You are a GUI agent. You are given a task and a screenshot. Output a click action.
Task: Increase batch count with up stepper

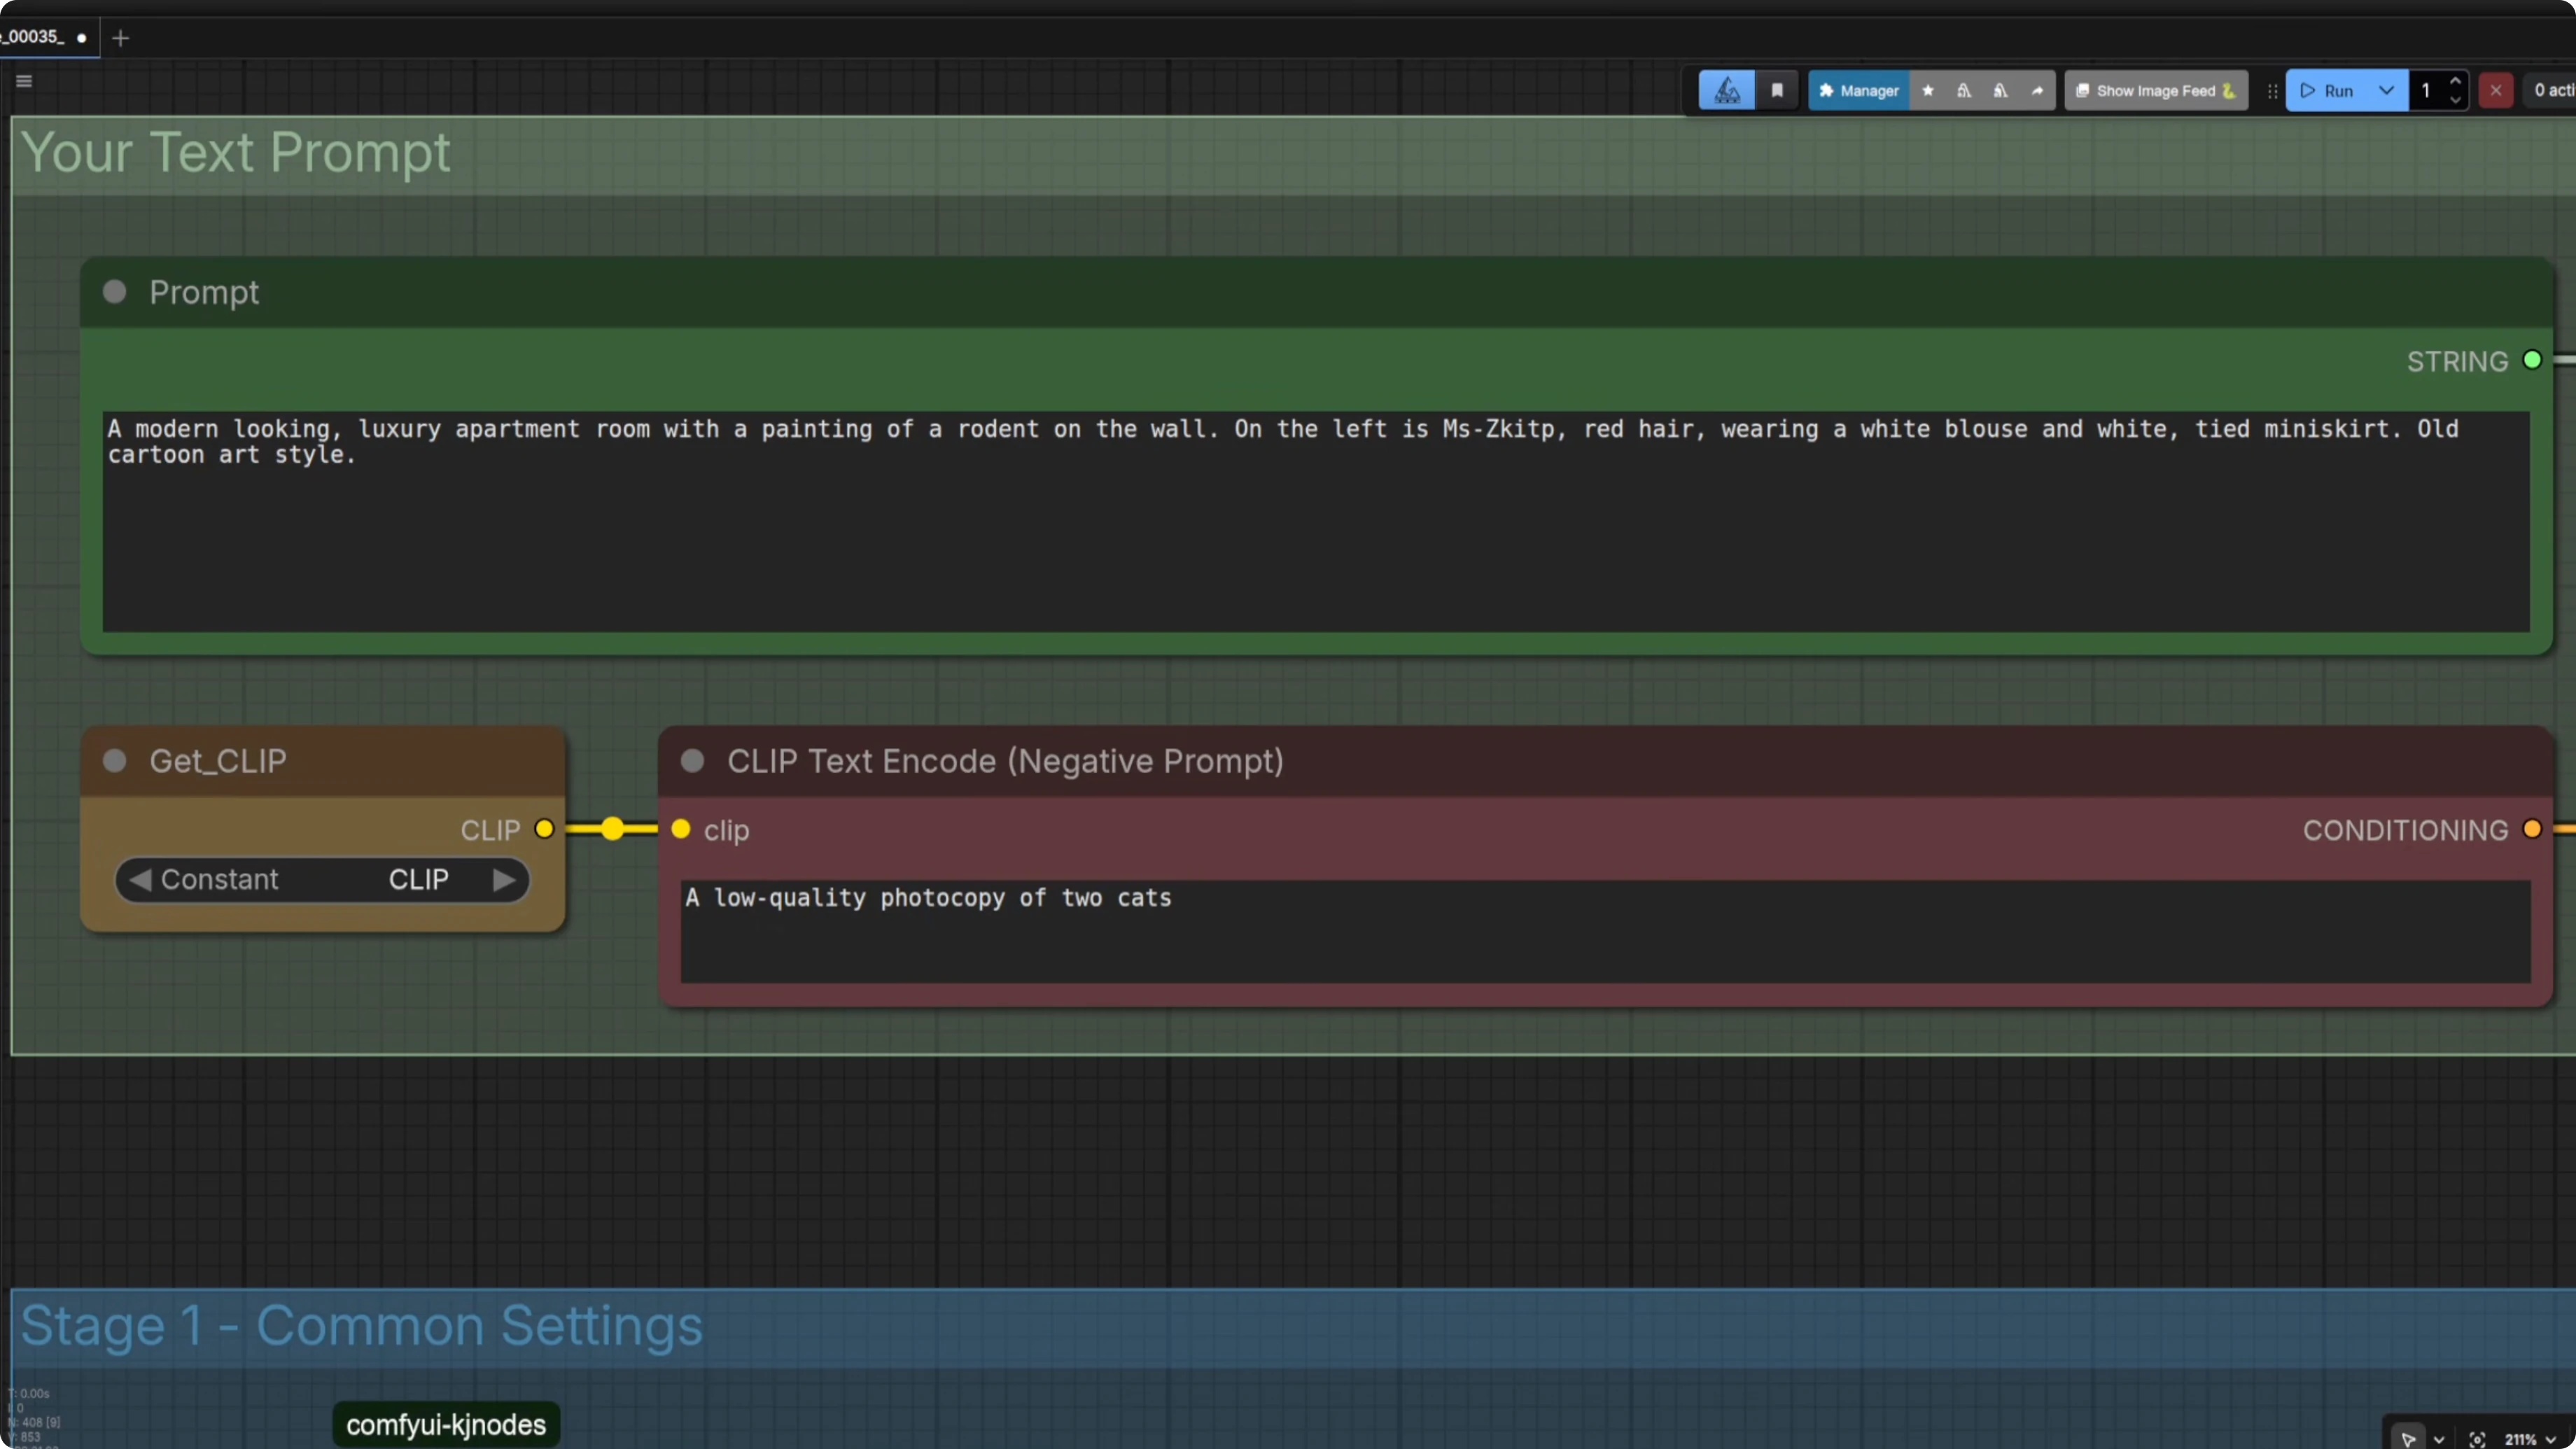[2455, 81]
